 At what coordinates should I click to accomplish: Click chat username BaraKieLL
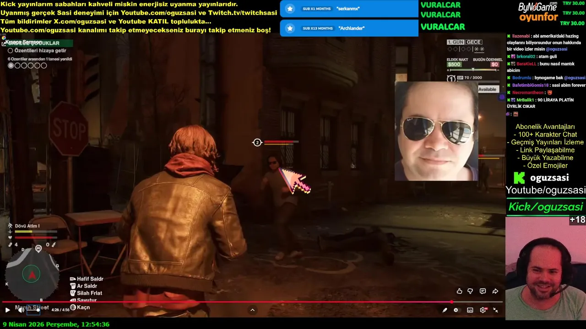(x=526, y=64)
